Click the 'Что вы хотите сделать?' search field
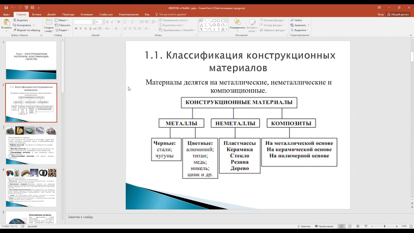Viewport: 414px width, 233px height. [171, 14]
